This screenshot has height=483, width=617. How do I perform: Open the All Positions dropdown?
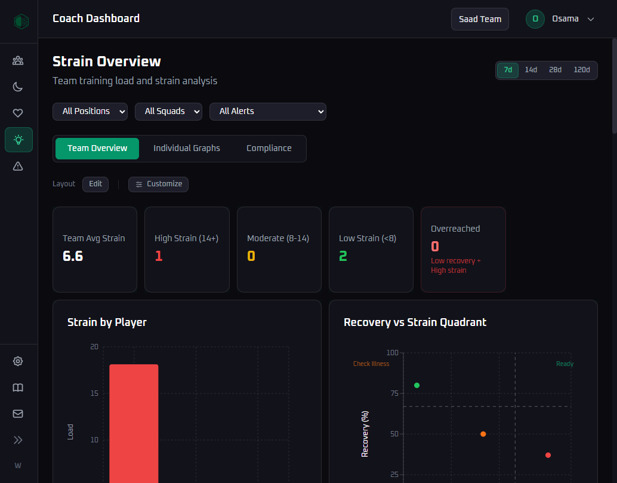tap(90, 112)
